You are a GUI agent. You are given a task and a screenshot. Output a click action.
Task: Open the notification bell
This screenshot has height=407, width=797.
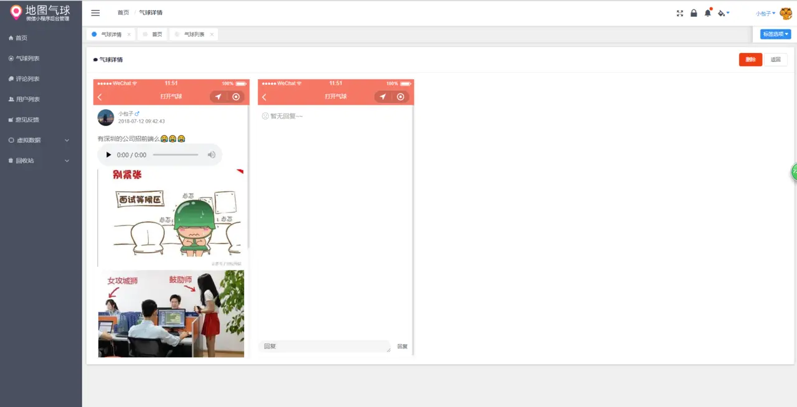point(708,12)
